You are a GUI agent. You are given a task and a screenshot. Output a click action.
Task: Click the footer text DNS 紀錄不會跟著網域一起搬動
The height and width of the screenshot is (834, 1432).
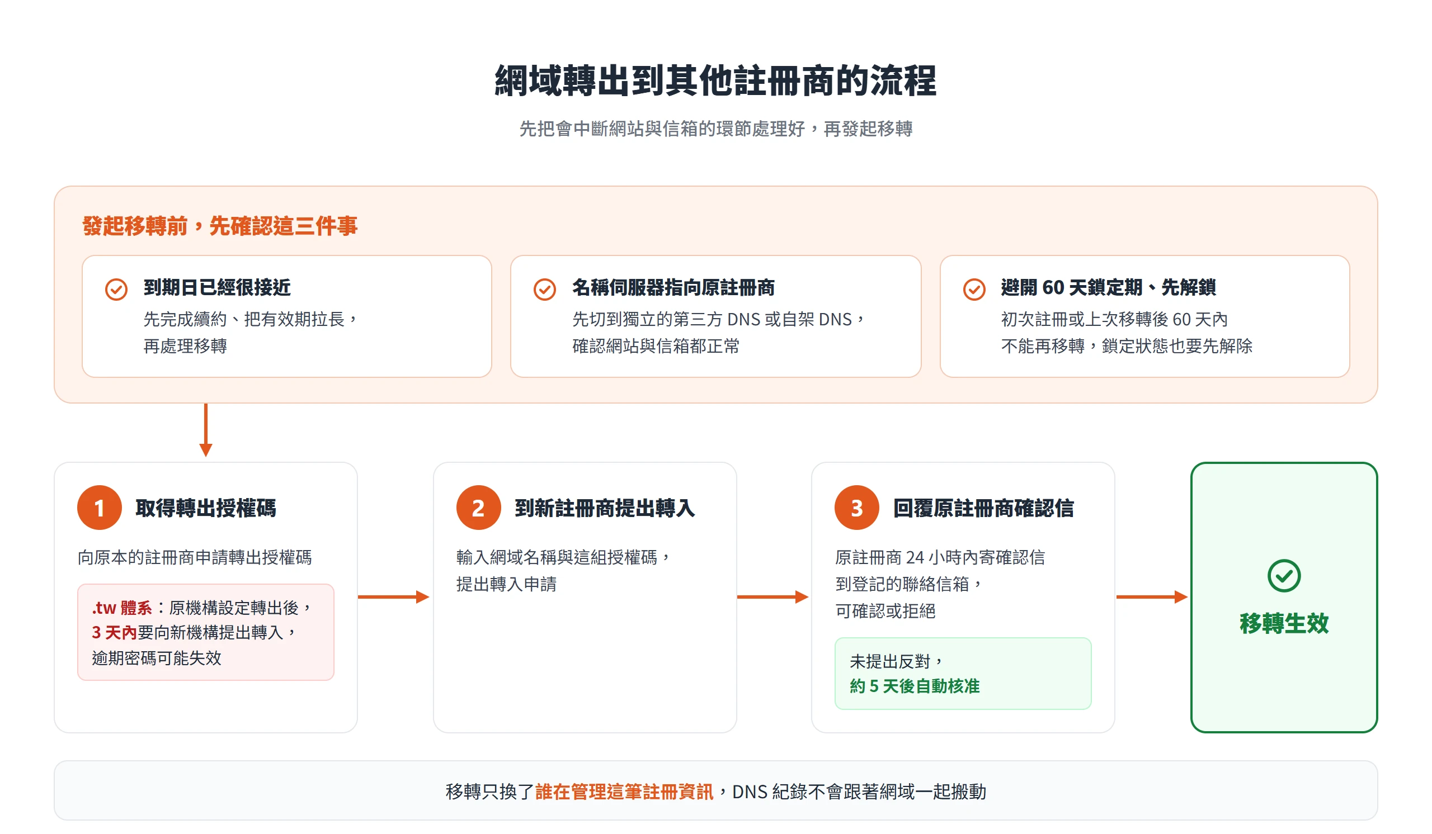coord(859,792)
